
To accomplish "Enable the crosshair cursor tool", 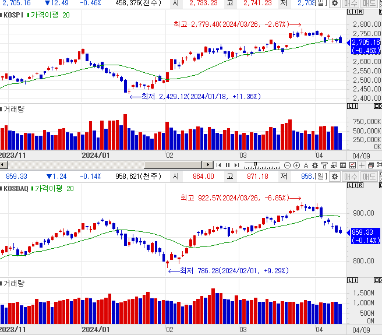I will click(362, 165).
